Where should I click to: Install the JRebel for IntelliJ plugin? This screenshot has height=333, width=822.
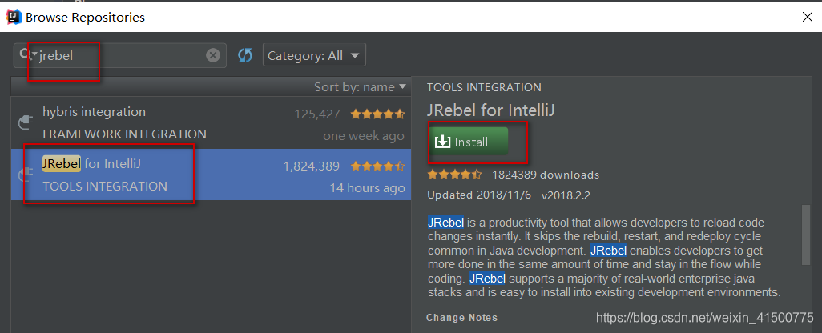pos(469,142)
